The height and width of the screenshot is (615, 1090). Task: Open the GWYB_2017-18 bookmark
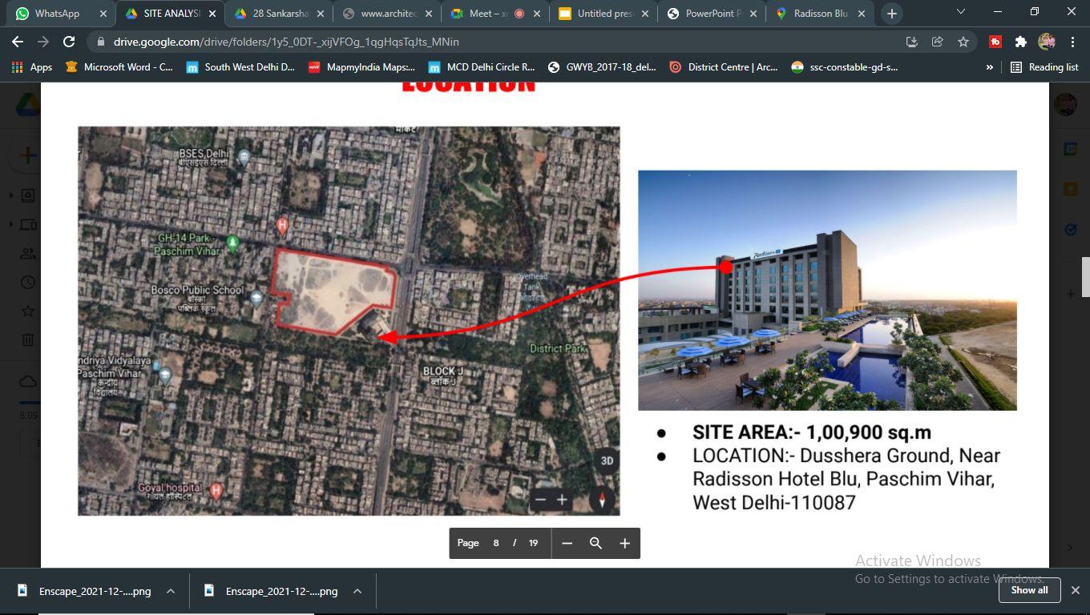point(602,67)
